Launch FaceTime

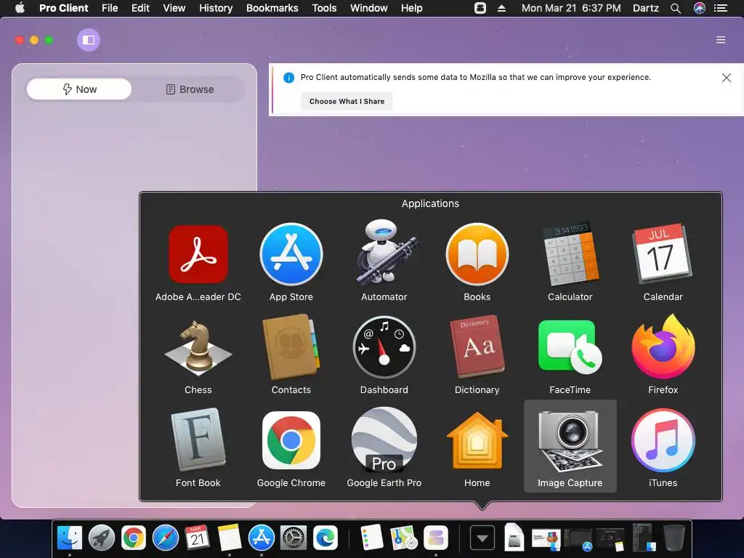[x=570, y=347]
